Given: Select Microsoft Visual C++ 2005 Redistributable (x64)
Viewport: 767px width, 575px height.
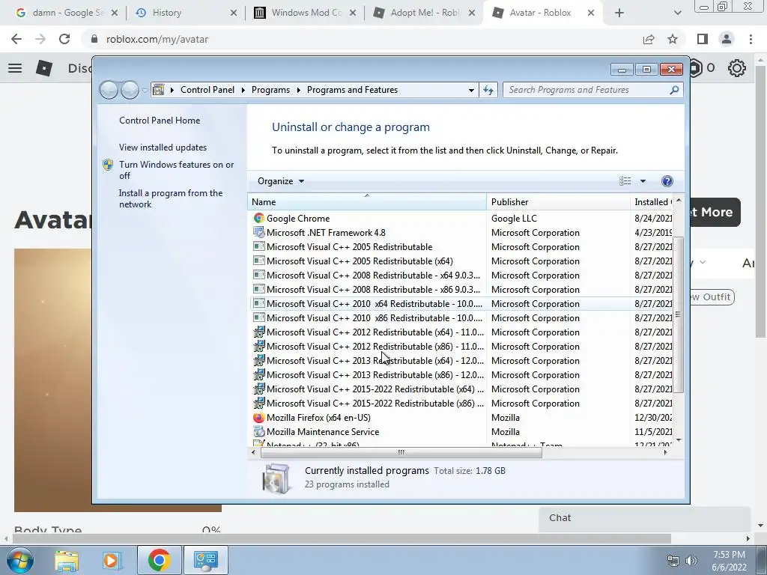Looking at the screenshot, I should click(x=461, y=261).
